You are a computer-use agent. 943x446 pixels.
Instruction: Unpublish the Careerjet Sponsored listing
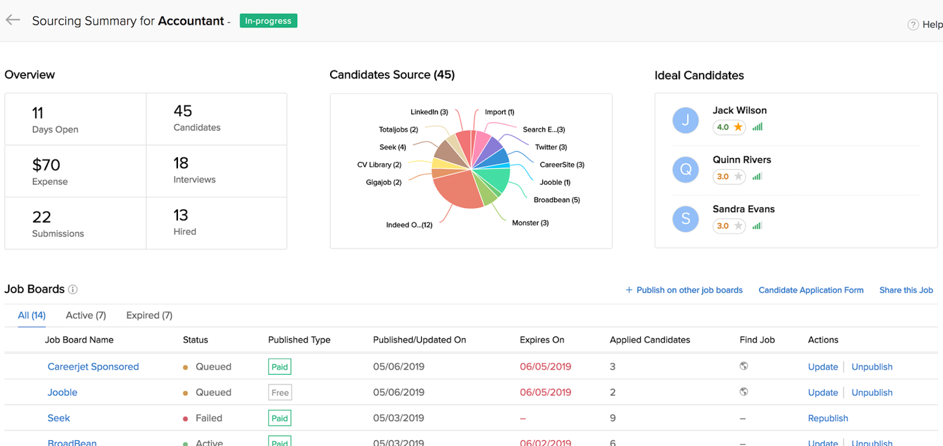(872, 367)
